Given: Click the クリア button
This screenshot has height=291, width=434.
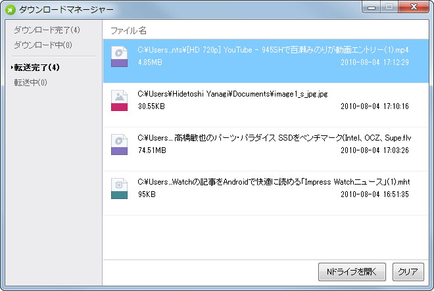Looking at the screenshot, I should 408,272.
